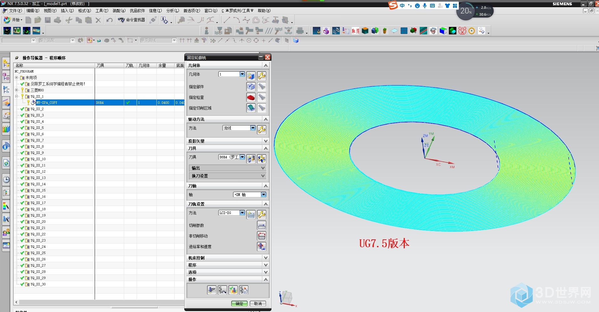Click the new method icon beside LCZ-ZG
This screenshot has height=312, width=599.
[x=251, y=214]
